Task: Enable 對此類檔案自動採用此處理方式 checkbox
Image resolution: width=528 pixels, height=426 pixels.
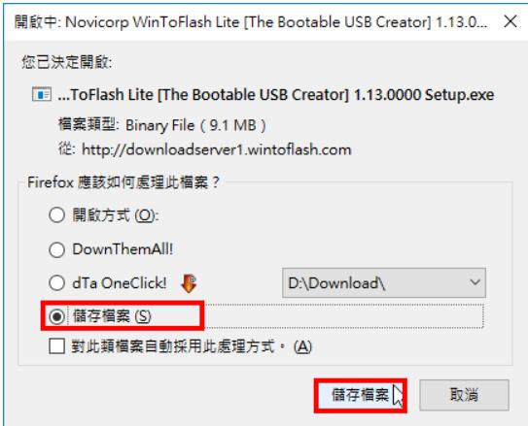Action: tap(56, 346)
